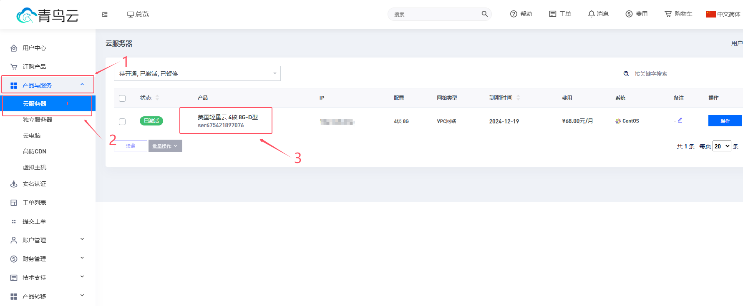Expand 财务管理 menu chevron
743x306 pixels.
click(x=82, y=258)
